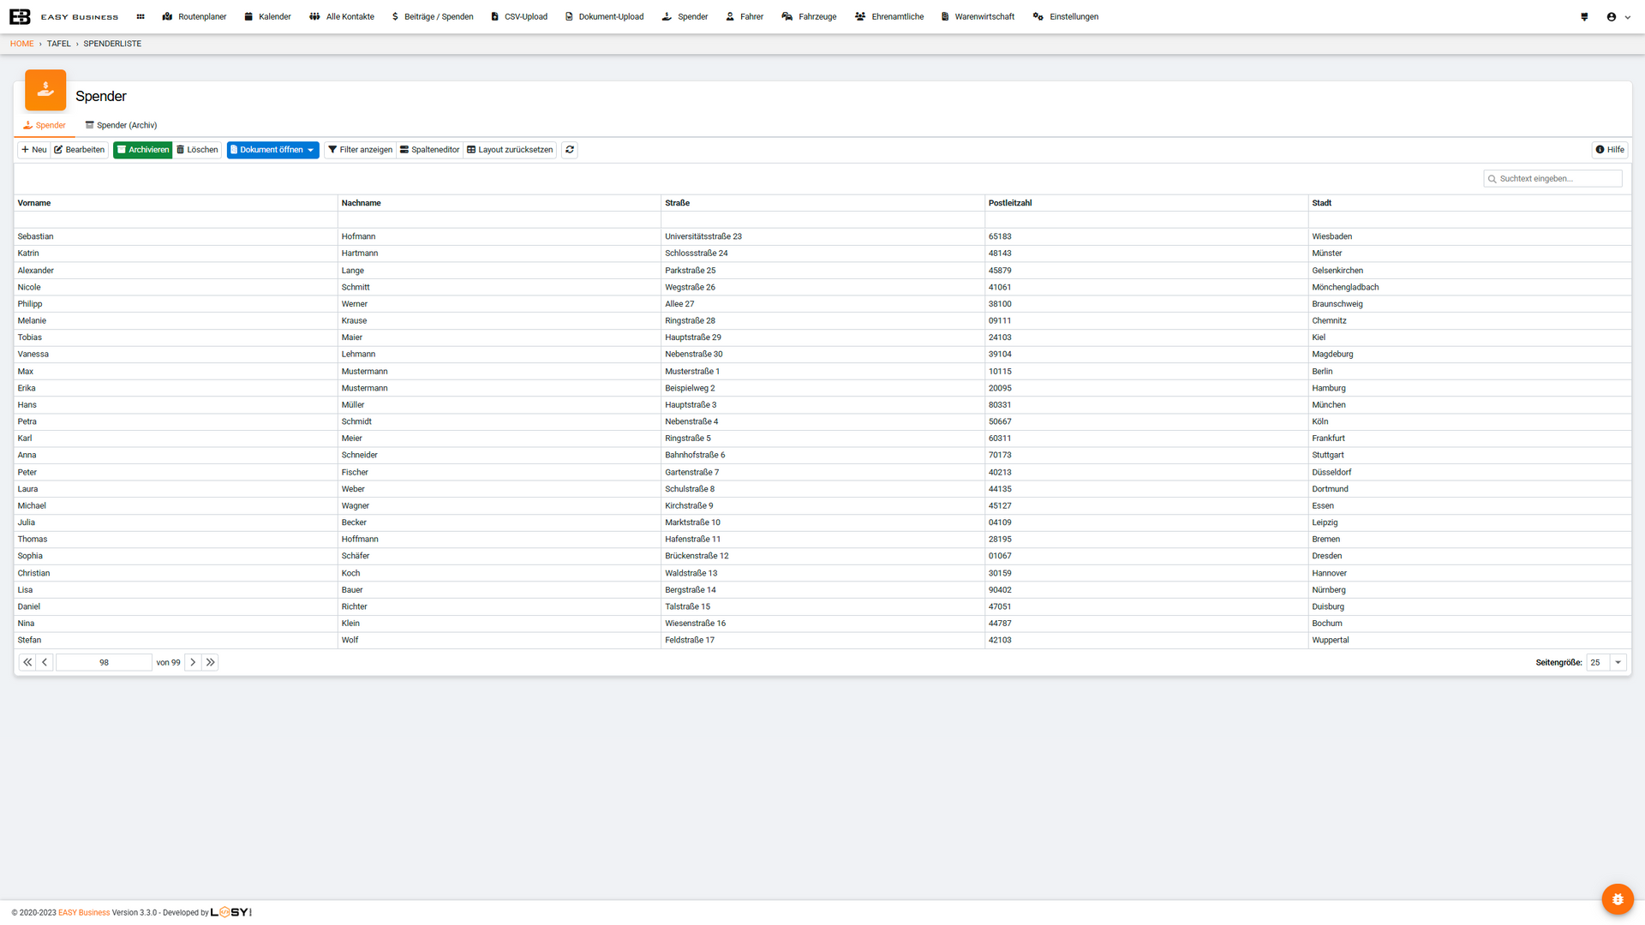Open the apps grid icon
The width and height of the screenshot is (1645, 925).
141,16
